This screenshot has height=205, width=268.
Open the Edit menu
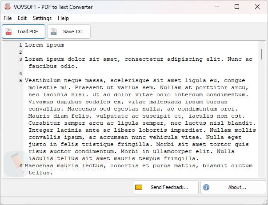[22, 18]
